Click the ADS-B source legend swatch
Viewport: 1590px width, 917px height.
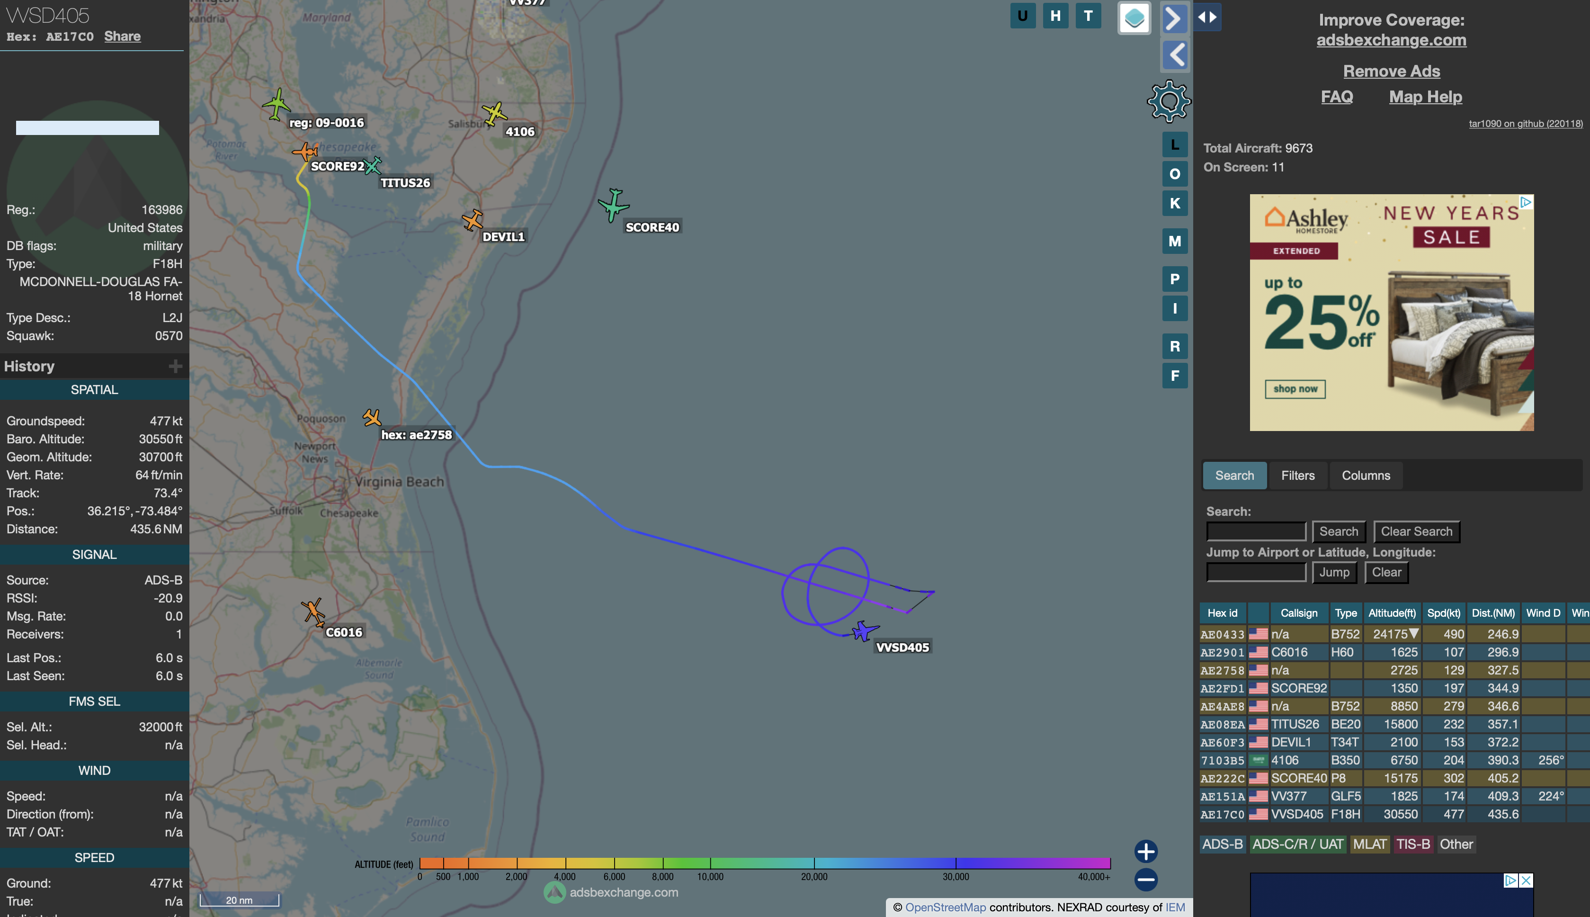1223,844
